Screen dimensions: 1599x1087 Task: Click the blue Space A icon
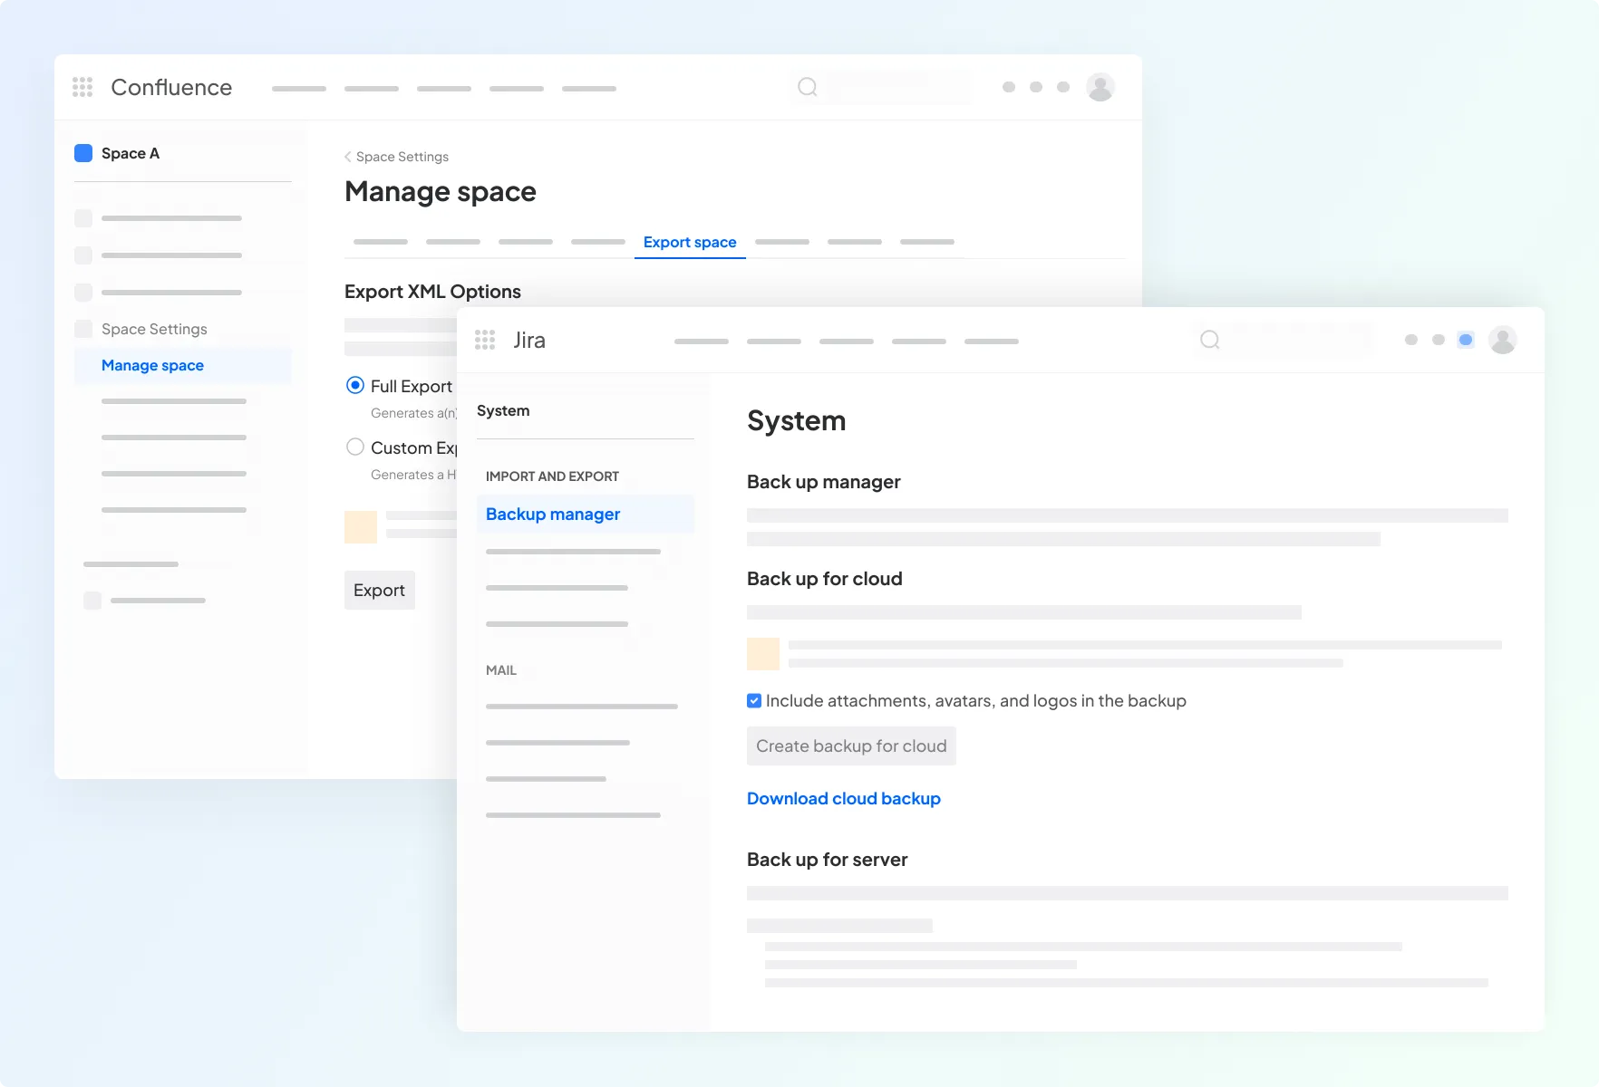click(x=83, y=153)
